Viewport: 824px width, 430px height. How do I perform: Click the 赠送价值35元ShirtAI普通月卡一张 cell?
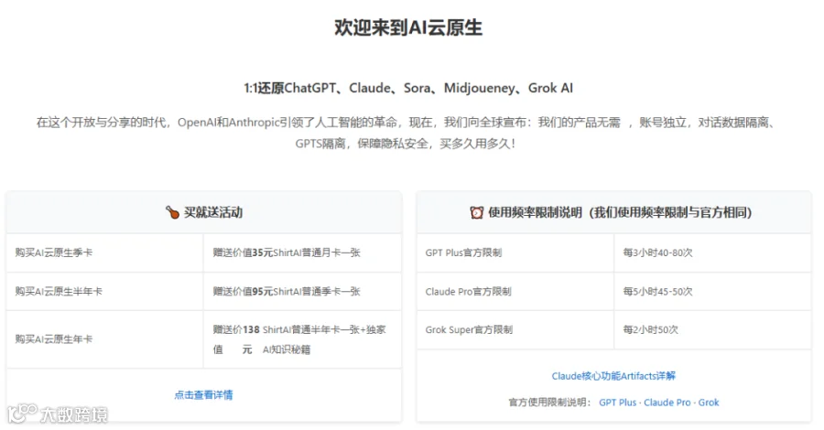302,253
